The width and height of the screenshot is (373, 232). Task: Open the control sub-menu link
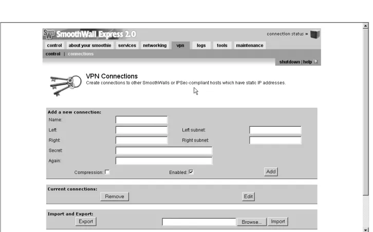[x=53, y=54]
